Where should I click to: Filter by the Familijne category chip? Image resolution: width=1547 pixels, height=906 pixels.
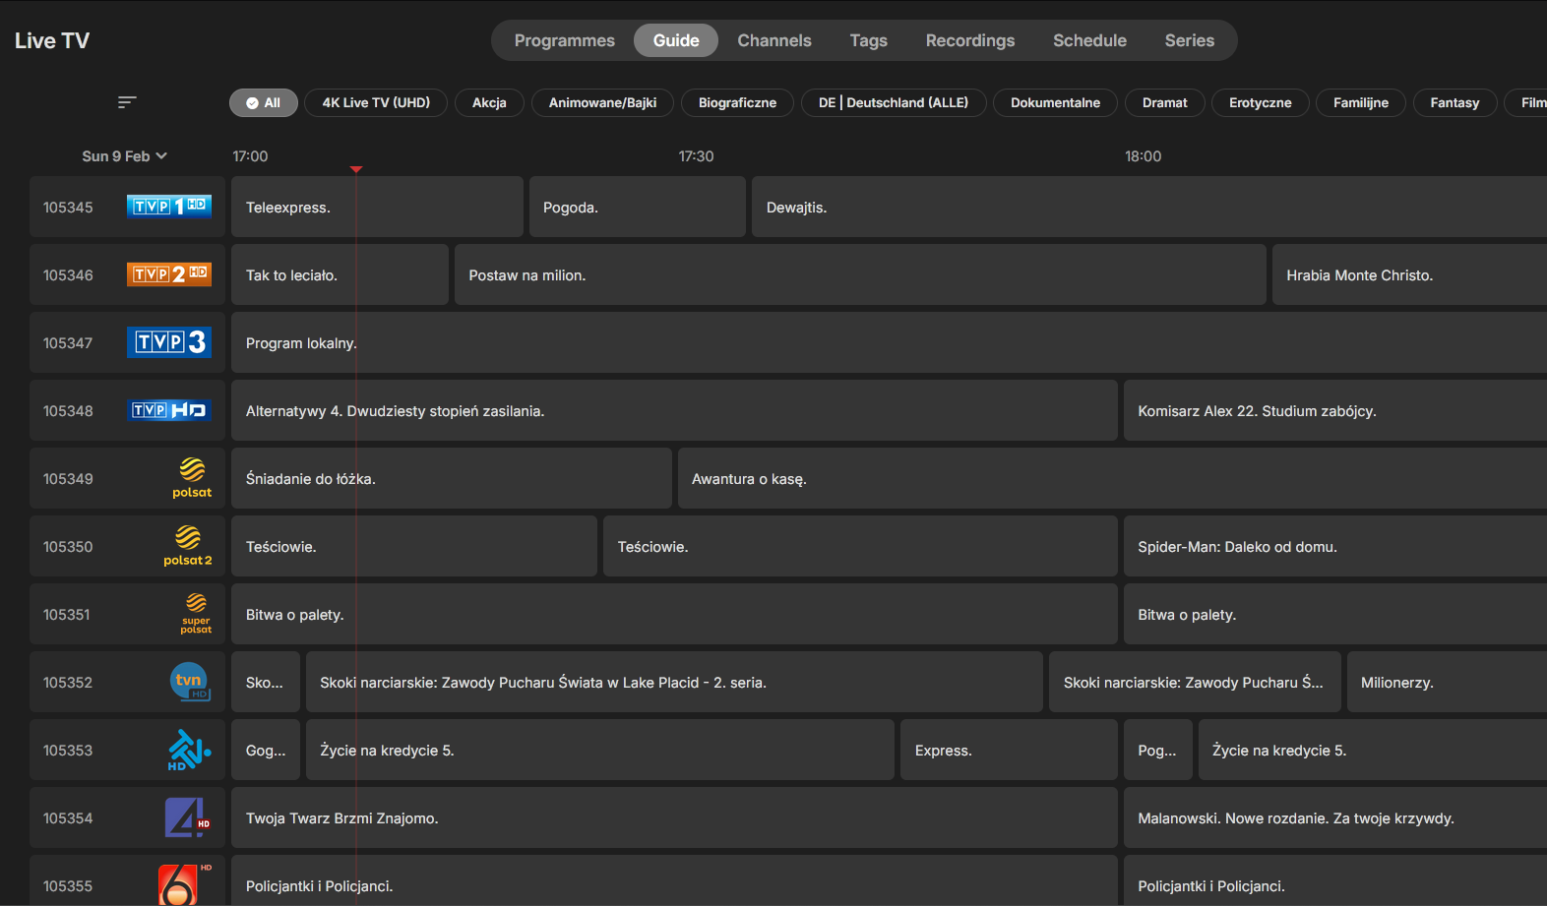point(1360,103)
